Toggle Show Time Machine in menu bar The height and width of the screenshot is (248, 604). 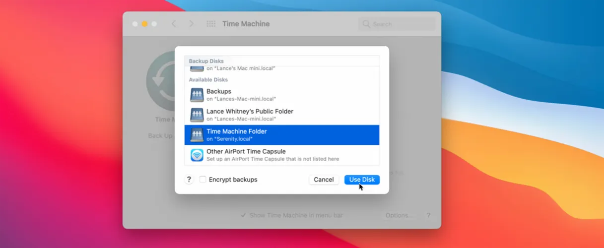(243, 215)
